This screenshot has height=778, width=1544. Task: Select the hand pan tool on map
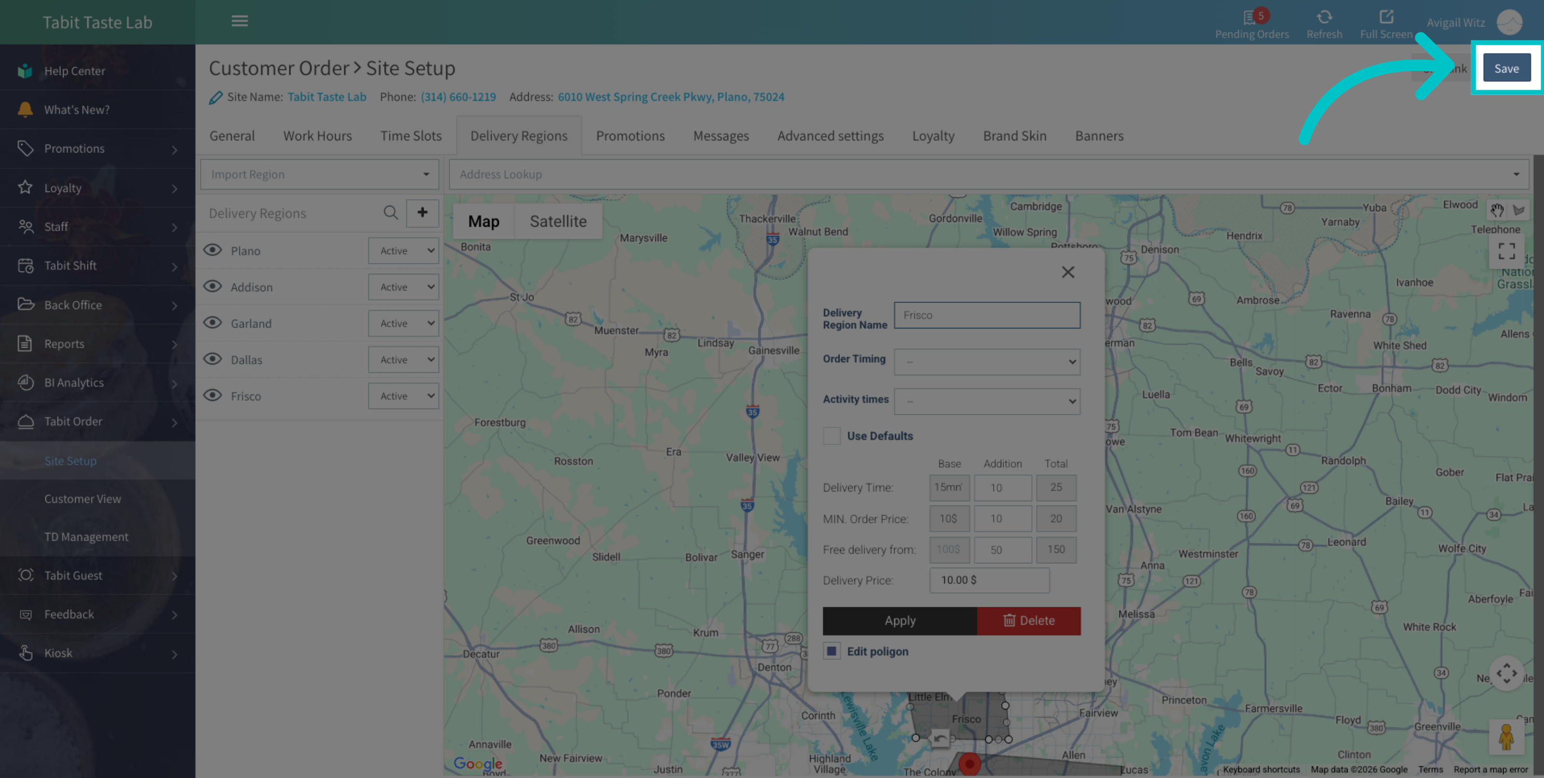(x=1497, y=210)
